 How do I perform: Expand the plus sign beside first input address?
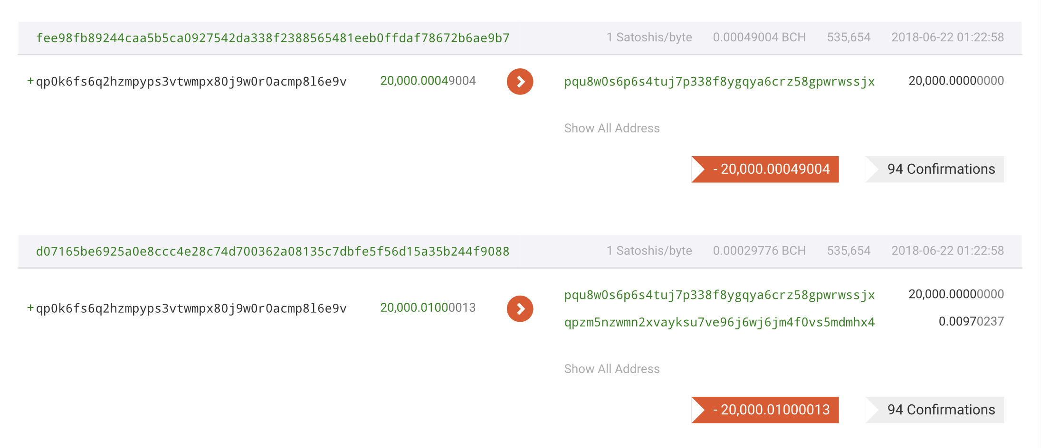pyautogui.click(x=30, y=81)
